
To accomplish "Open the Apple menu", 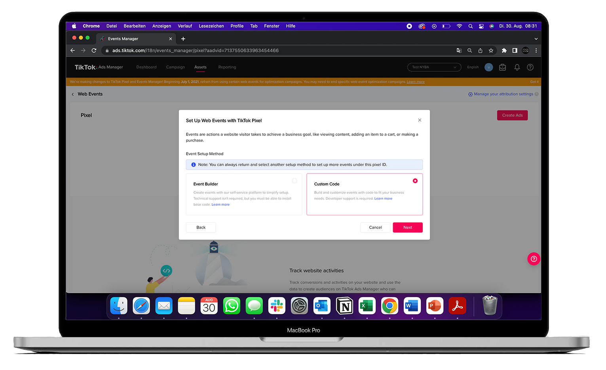I will [x=74, y=26].
